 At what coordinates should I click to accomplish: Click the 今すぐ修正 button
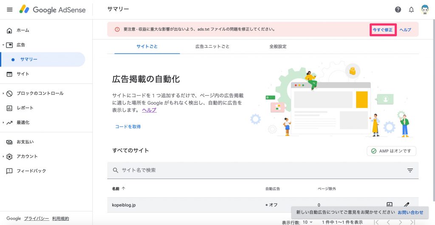382,30
